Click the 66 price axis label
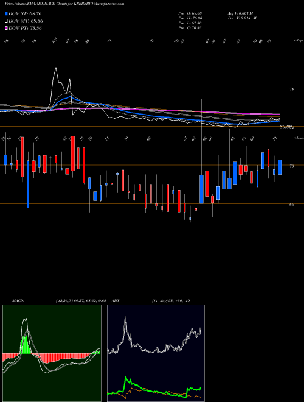 (291, 205)
